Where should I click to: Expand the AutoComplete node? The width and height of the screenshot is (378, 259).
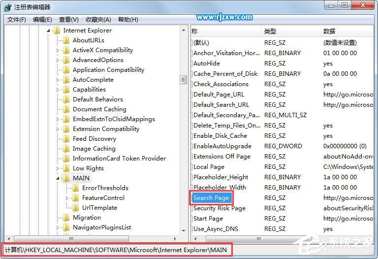pyautogui.click(x=58, y=80)
